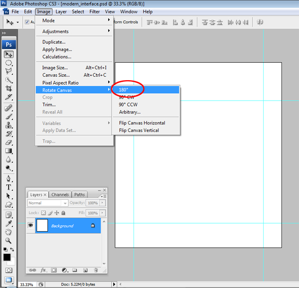Open layer blend mode Normal dropdown

[48, 203]
